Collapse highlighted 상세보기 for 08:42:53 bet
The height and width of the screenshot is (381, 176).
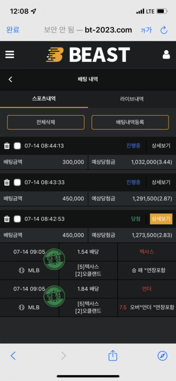pyautogui.click(x=161, y=219)
